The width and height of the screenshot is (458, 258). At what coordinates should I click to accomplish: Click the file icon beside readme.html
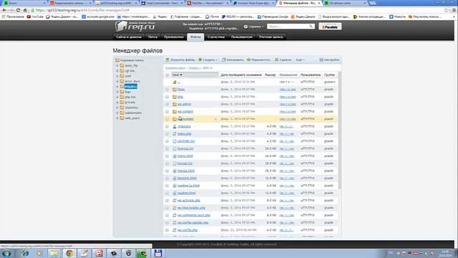pos(175,193)
